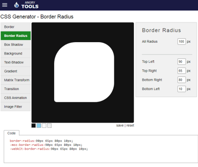Click the CSS Generator - Border Radius heading

click(x=37, y=17)
